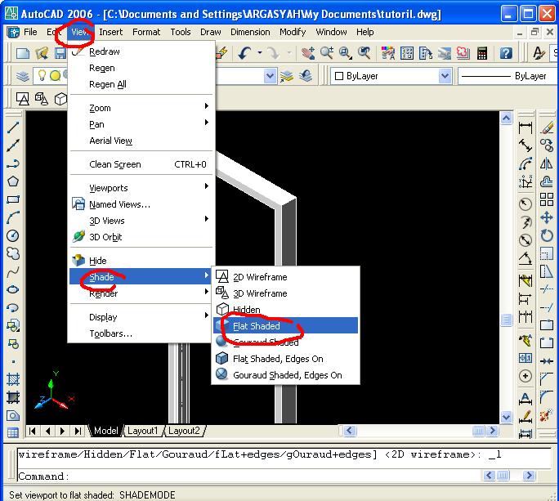This screenshot has height=501, width=559.
Task: Go to first layout tab arrow
Action: click(33, 431)
